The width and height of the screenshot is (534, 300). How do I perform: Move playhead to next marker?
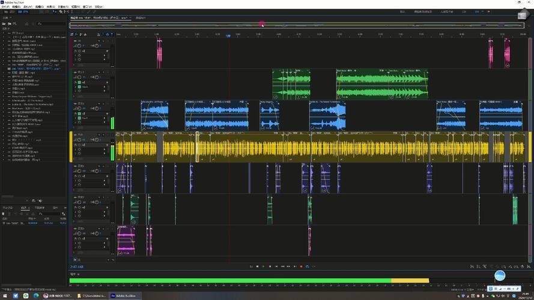[x=295, y=266]
